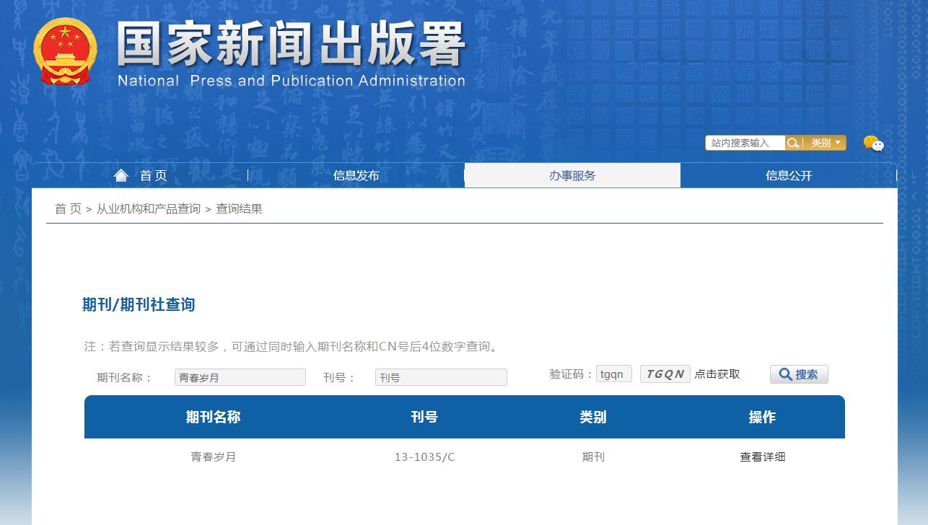Click the home icon beside 首页
Screen dimensions: 928x525
click(121, 174)
